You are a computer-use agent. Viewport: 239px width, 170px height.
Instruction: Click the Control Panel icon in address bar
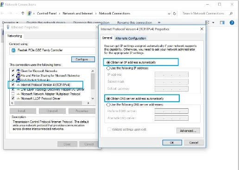coord(29,13)
